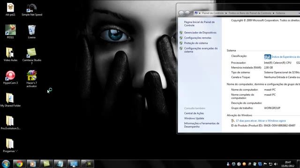Click the Painel de Controle breadcrumb

213,13
